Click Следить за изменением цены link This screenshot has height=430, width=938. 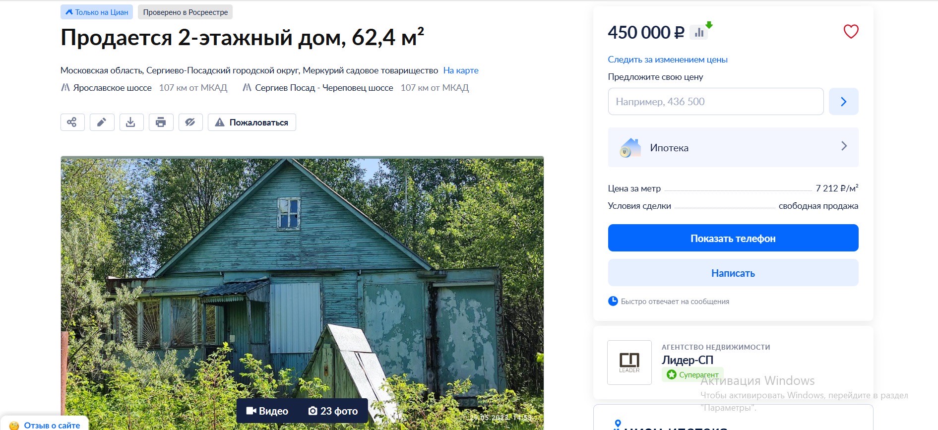[x=668, y=60]
